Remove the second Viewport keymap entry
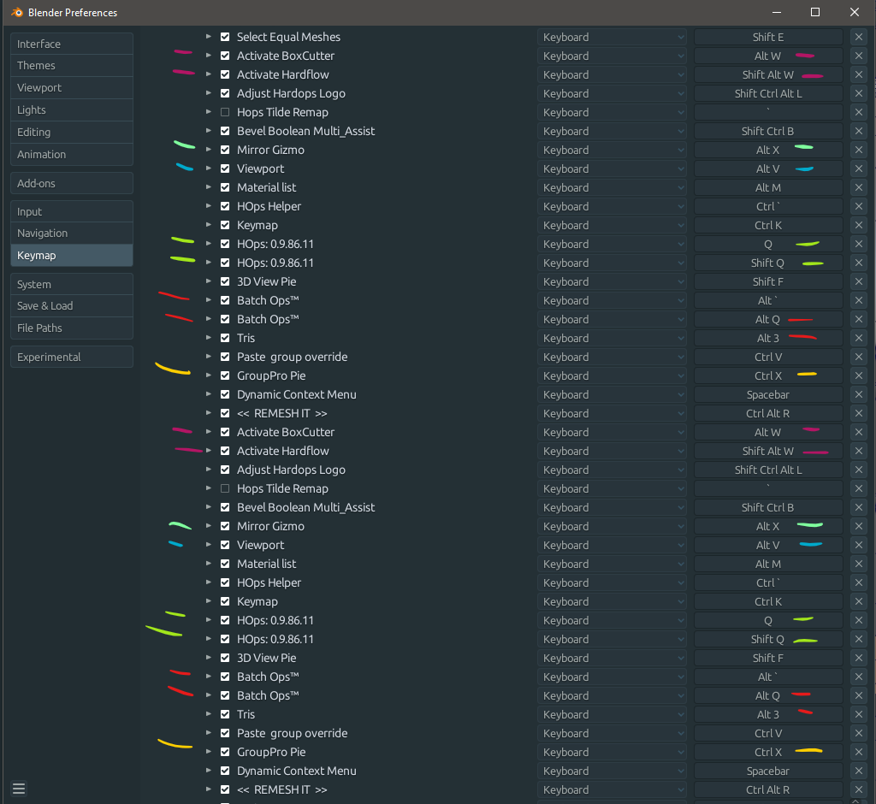This screenshot has width=876, height=804. point(859,546)
